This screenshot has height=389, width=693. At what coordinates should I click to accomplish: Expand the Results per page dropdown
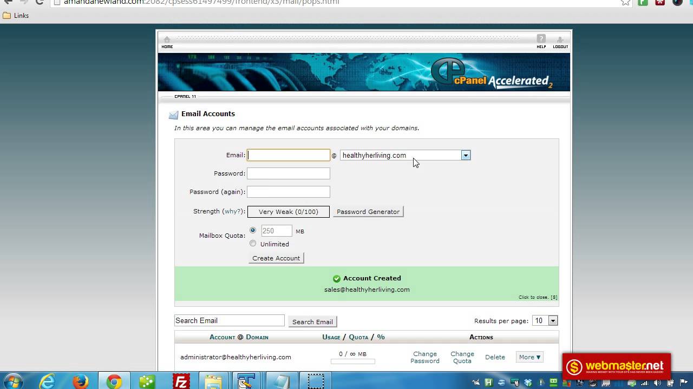click(545, 320)
